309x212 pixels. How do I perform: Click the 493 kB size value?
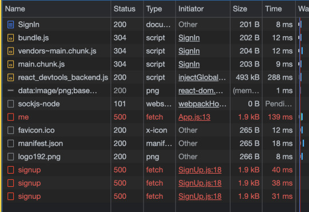[248, 77]
